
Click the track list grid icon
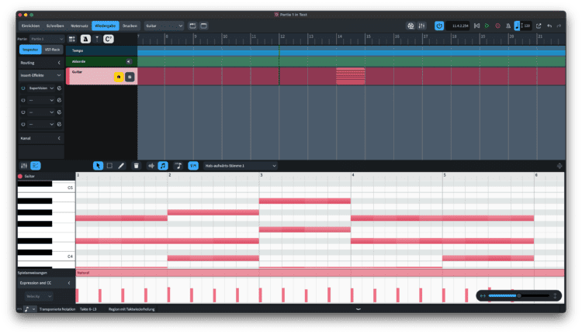(72, 39)
